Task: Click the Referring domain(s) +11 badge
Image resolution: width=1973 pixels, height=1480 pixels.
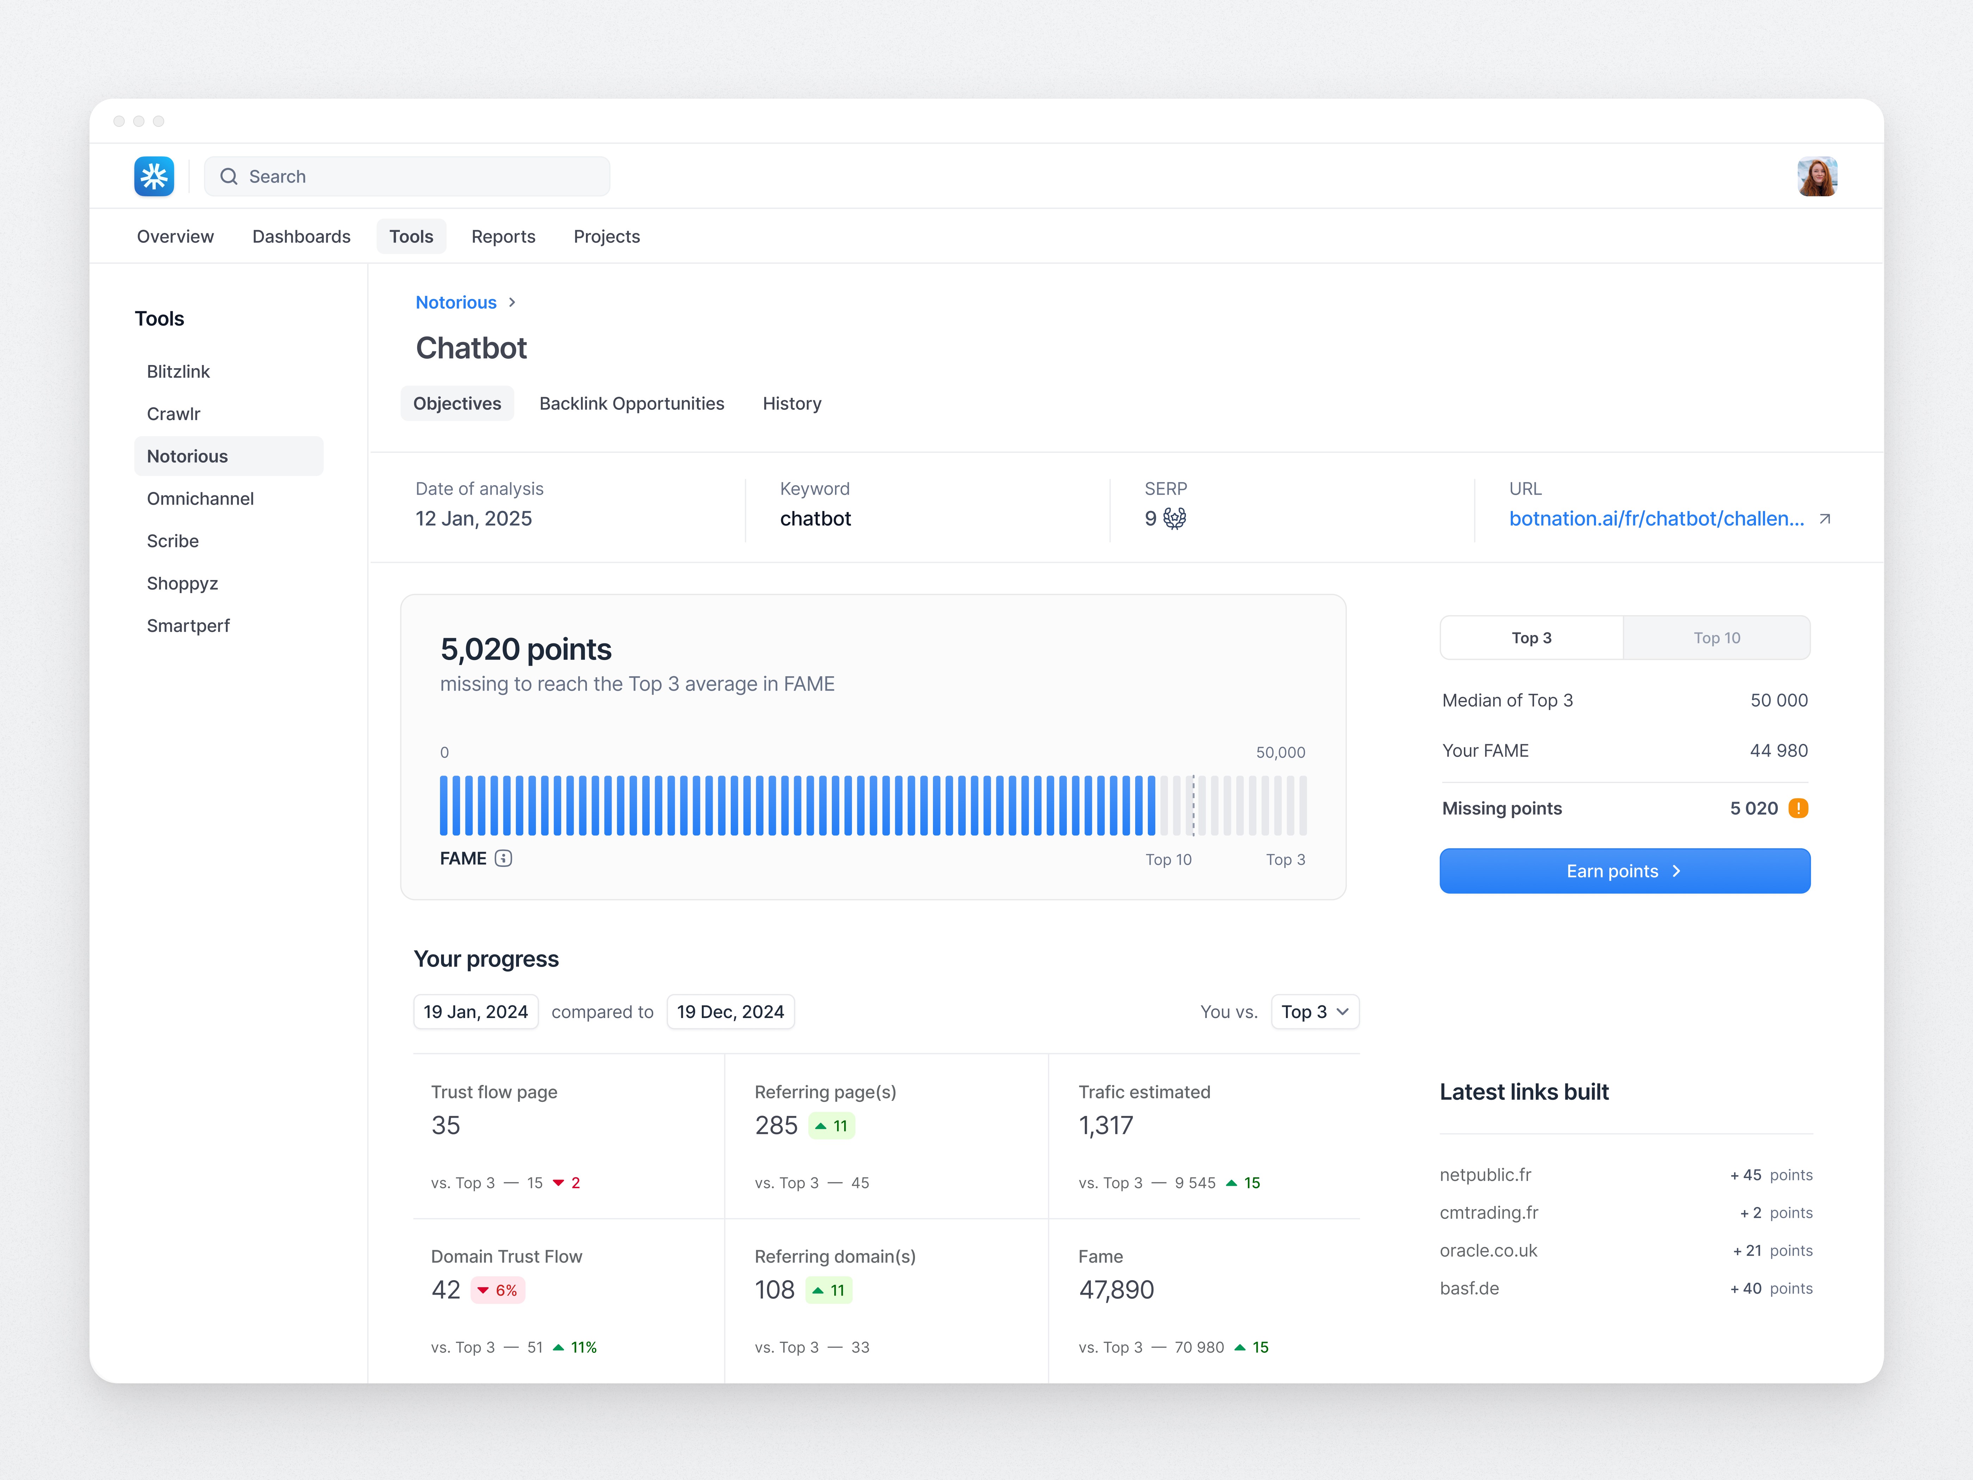Action: click(x=829, y=1290)
